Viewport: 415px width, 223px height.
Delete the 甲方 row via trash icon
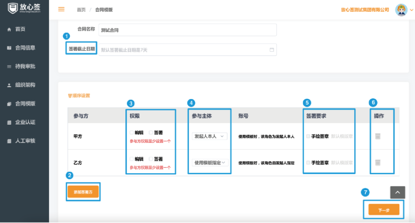[378, 136]
